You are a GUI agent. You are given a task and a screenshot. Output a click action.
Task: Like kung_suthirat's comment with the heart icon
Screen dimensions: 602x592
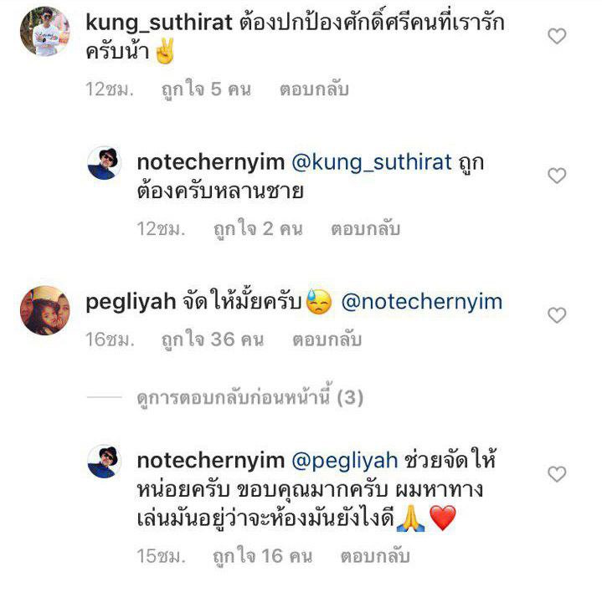(557, 37)
